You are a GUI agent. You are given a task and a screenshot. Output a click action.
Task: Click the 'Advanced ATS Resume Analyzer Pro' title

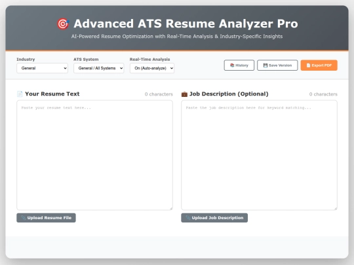click(186, 24)
